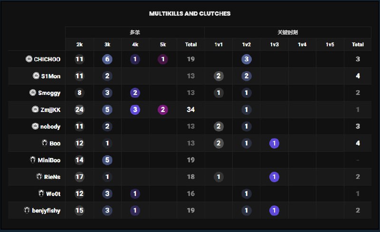Click the team logo beside Wo0t

click(x=41, y=193)
